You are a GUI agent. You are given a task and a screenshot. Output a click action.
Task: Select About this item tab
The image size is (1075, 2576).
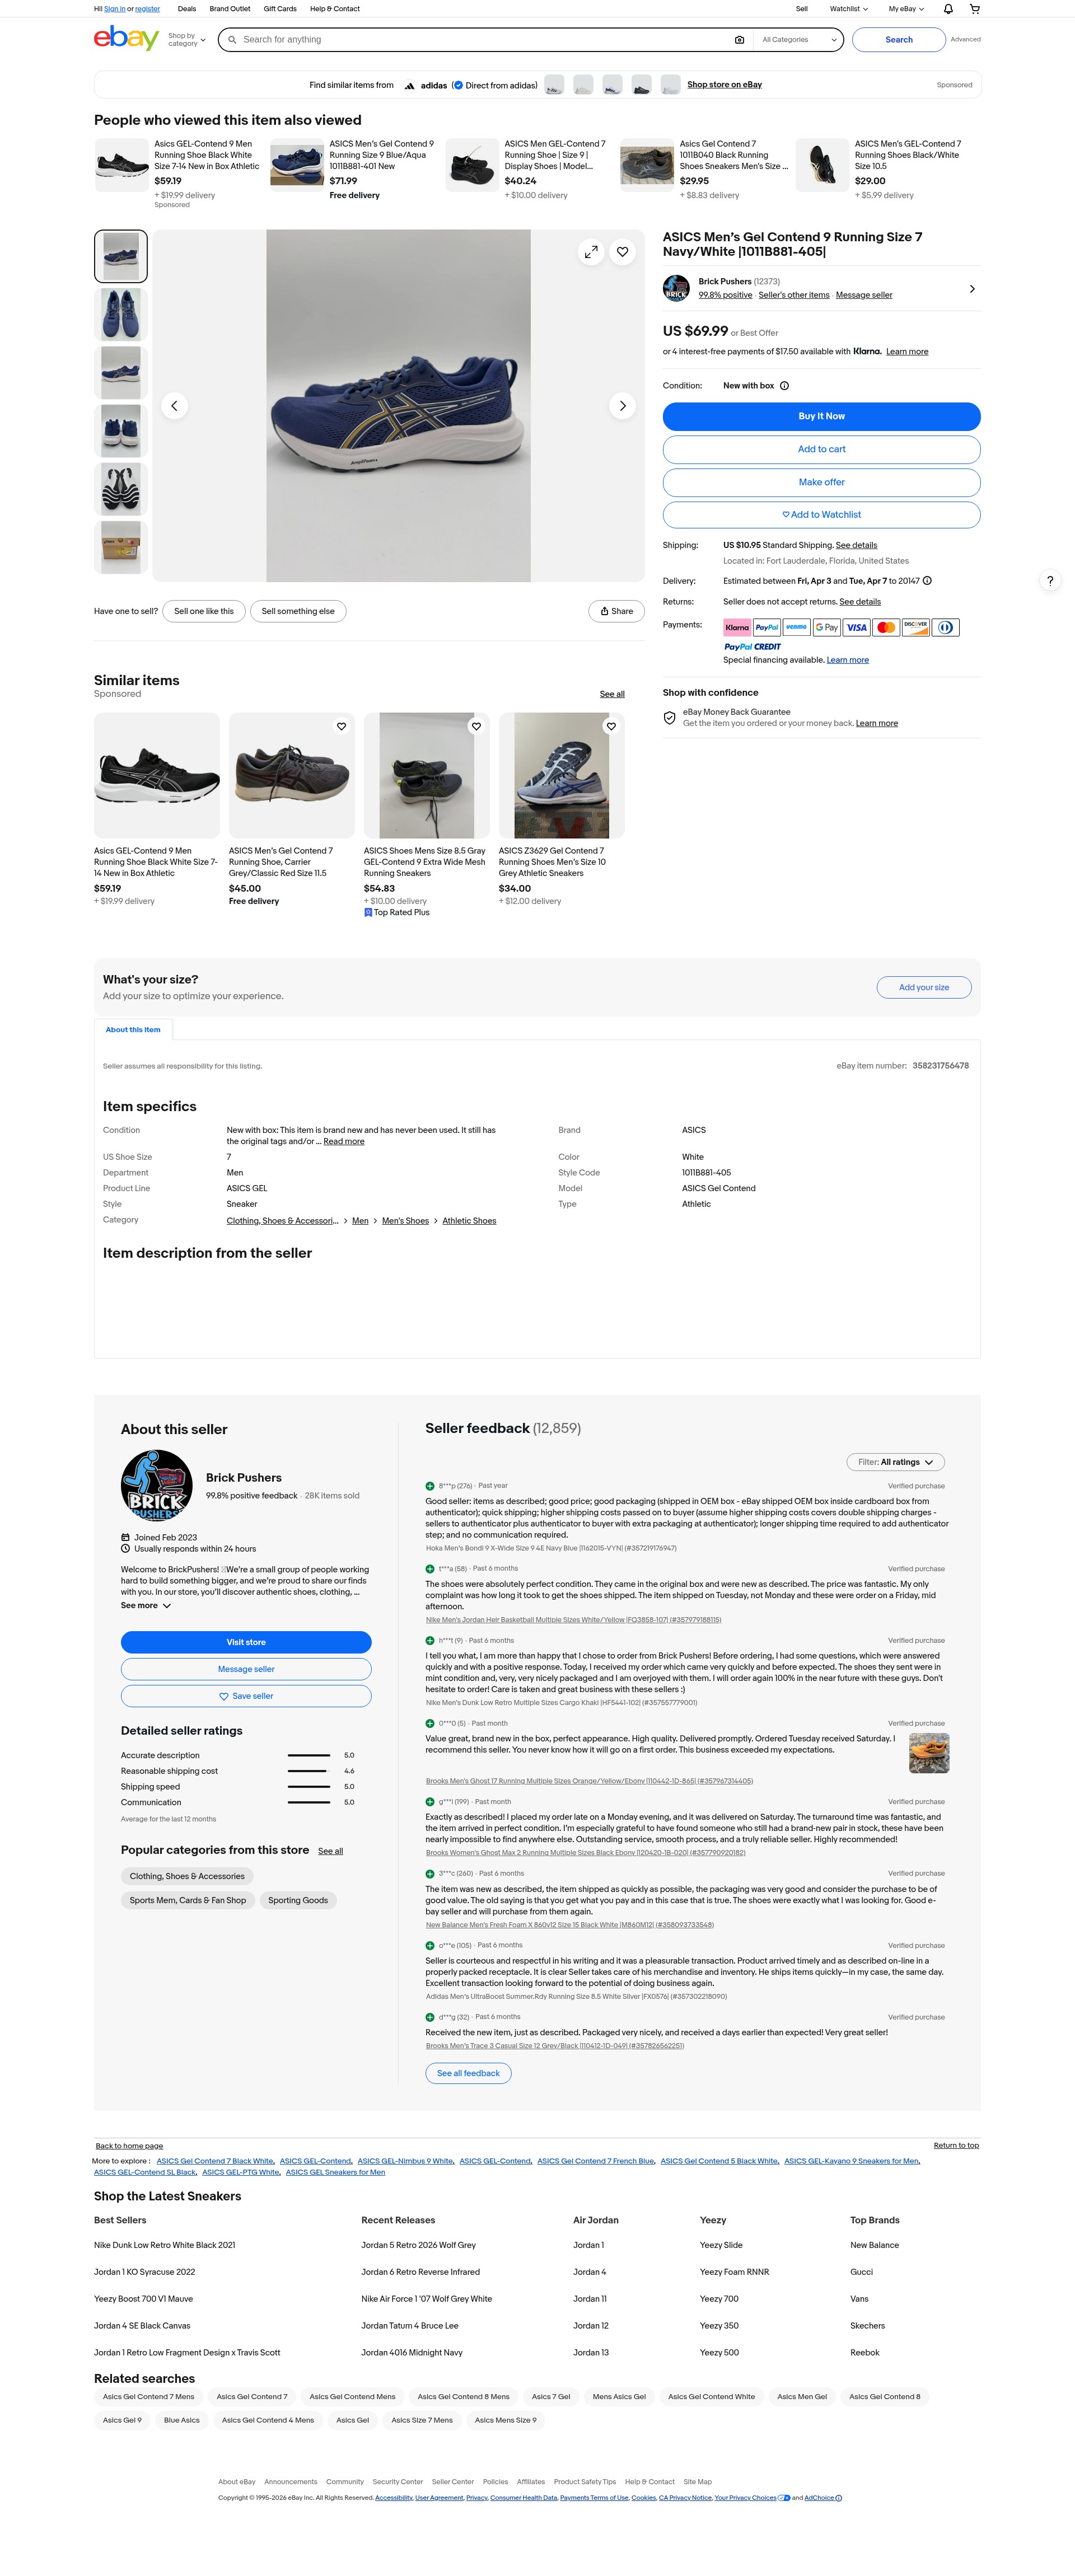click(x=133, y=1029)
